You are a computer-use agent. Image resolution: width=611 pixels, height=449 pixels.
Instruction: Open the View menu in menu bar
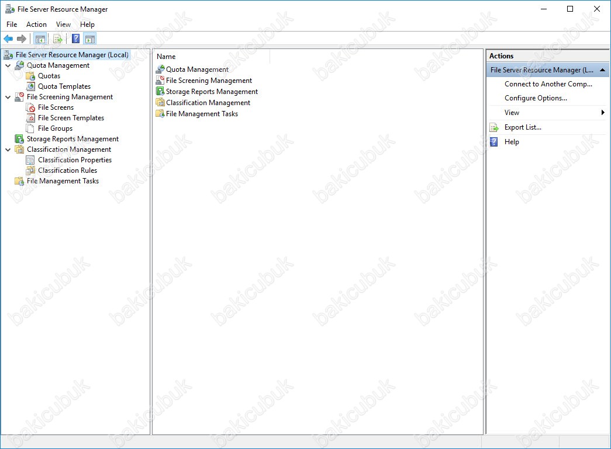coord(64,25)
